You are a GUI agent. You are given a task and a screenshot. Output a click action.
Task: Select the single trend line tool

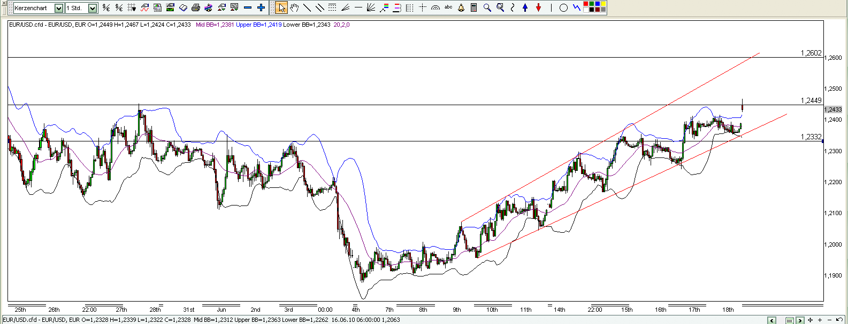[x=307, y=7]
